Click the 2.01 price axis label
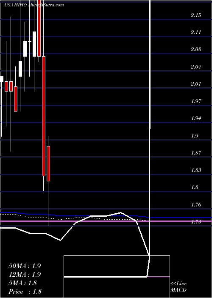The image size is (212, 298). click(196, 84)
